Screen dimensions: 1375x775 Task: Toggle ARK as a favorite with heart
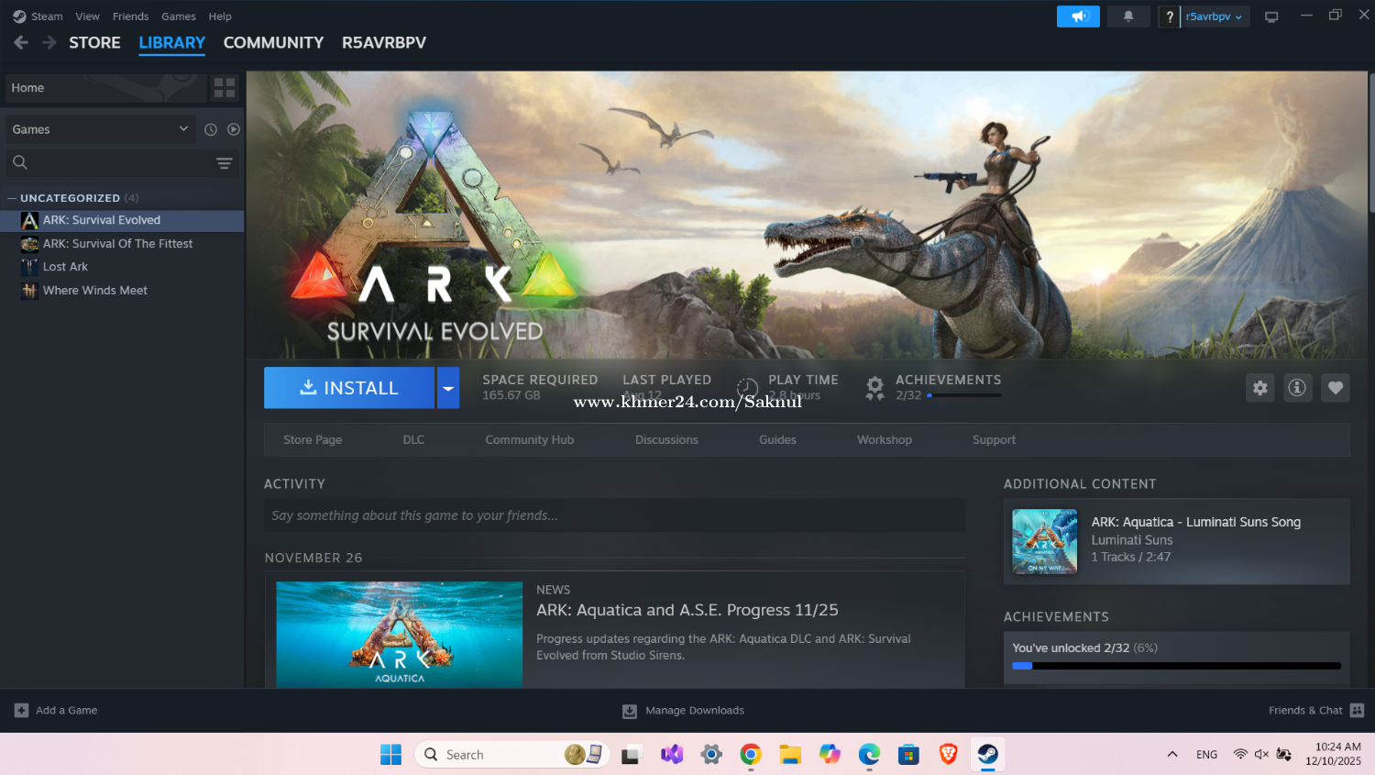(x=1336, y=388)
